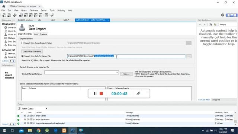Open Google Chrome from the taskbar

39,131
